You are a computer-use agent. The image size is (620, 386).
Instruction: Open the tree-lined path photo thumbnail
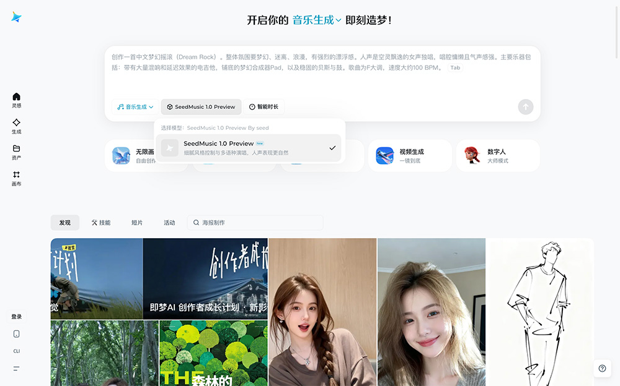[x=104, y=353]
